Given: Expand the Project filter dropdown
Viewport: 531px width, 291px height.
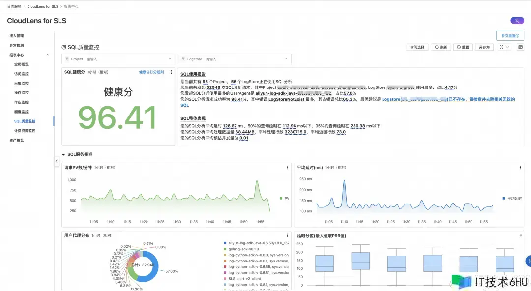Looking at the screenshot, I should 170,59.
